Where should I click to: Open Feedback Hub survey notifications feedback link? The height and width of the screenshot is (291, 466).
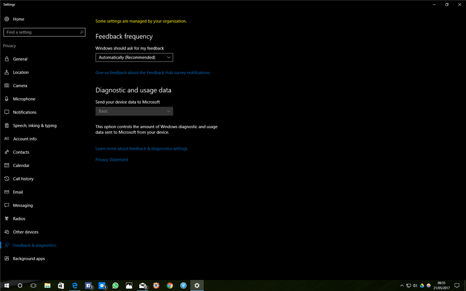tap(152, 73)
